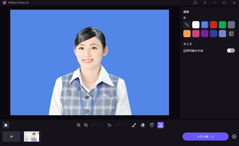The image size is (239, 146).
Task: Select the imported photo thumbnail
Action: click(32, 136)
